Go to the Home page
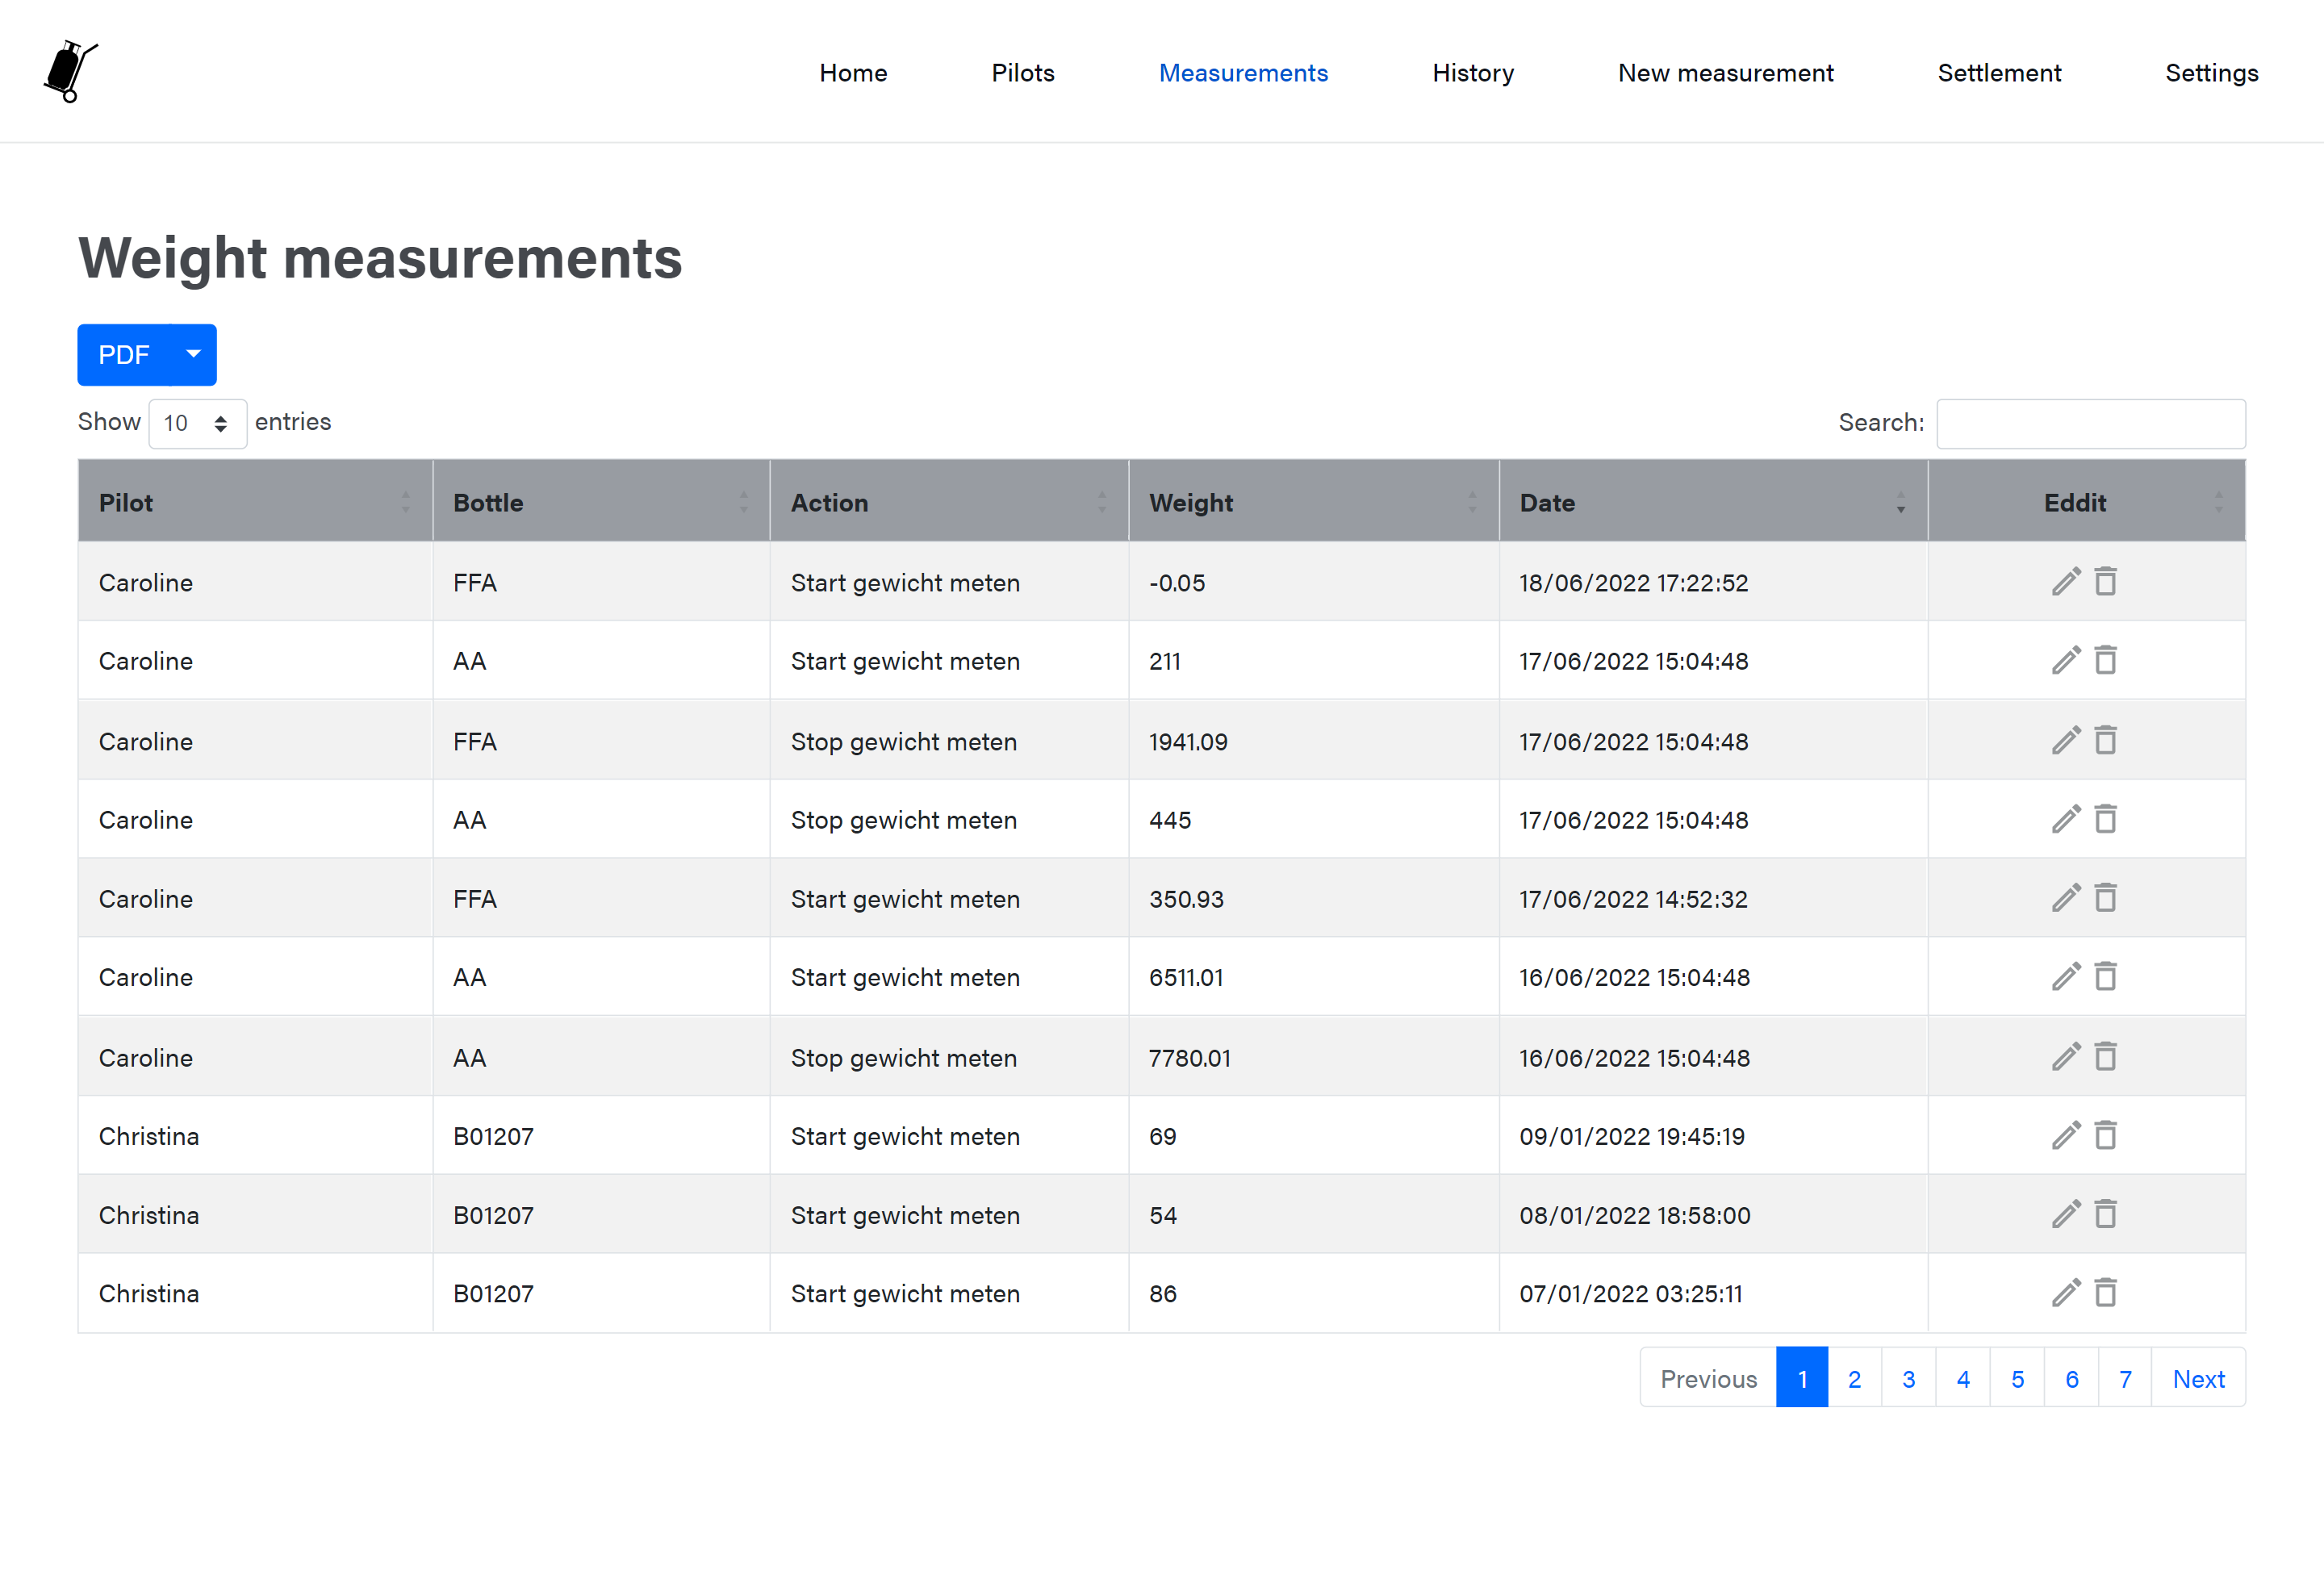Screen dimensions: 2324x1596 pos(853,73)
